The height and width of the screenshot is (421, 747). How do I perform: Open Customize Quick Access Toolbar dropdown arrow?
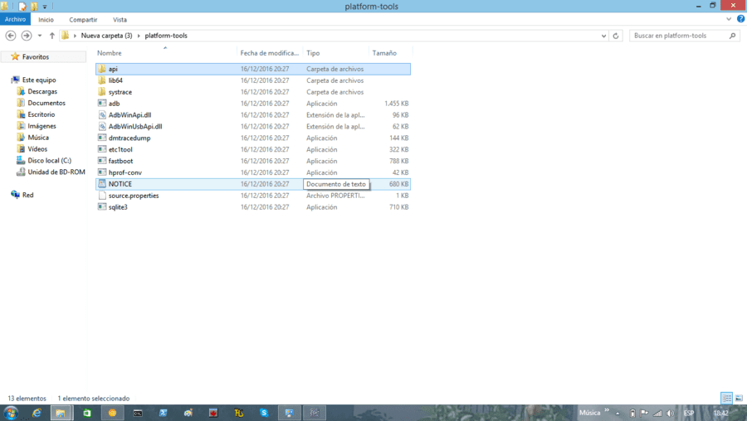45,7
